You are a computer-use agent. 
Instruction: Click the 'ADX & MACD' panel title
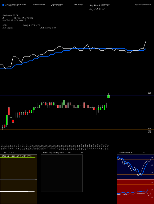coord(10,153)
